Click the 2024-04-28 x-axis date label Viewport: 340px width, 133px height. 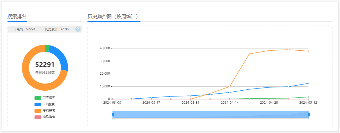269,102
